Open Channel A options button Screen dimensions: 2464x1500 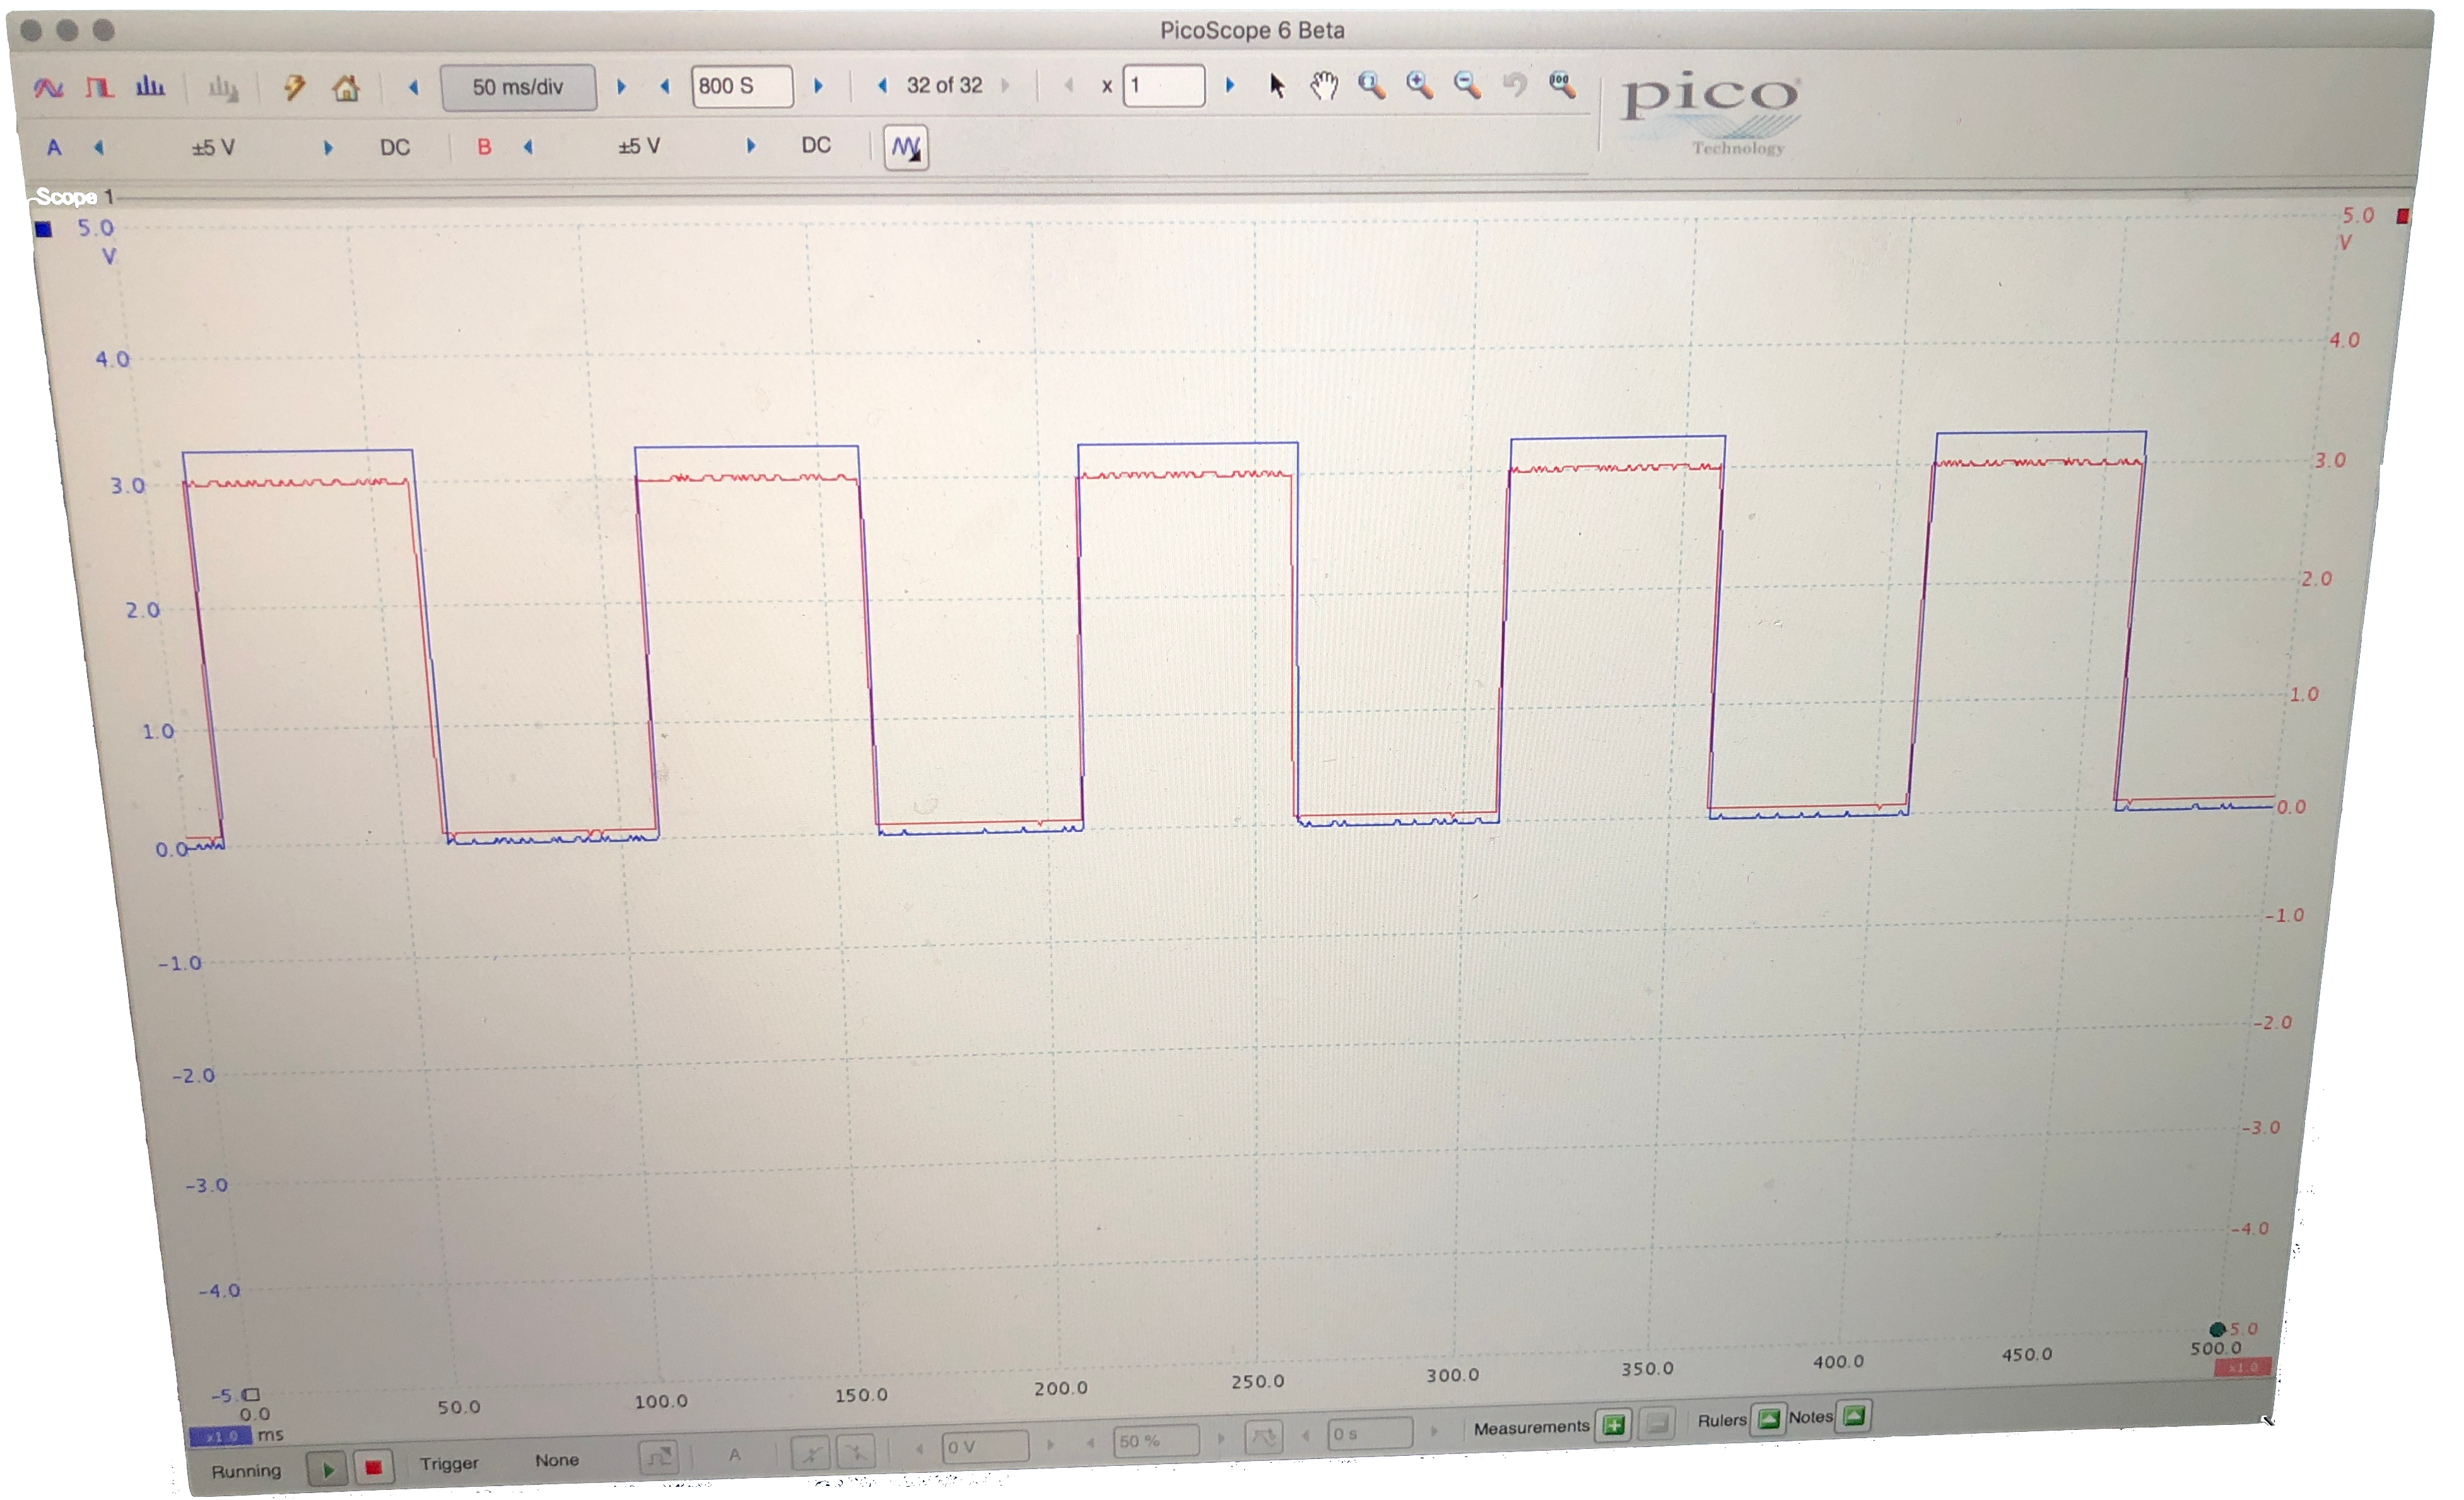(54, 148)
